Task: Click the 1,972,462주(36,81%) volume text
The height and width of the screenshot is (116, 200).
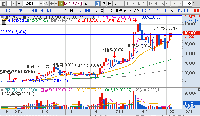Action: (x=18, y=94)
